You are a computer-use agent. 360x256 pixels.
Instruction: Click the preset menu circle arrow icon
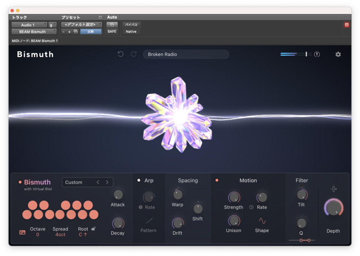tap(100, 18)
